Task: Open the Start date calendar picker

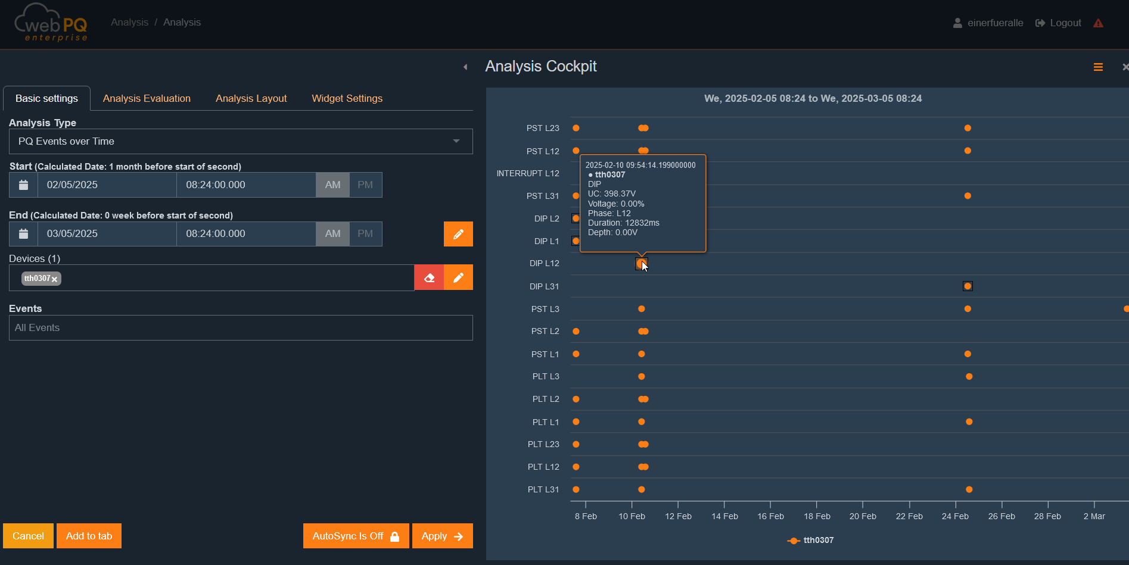Action: click(x=23, y=185)
